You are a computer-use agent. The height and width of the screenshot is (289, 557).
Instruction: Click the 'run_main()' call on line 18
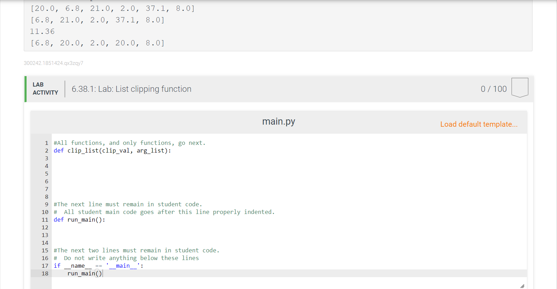pos(85,273)
